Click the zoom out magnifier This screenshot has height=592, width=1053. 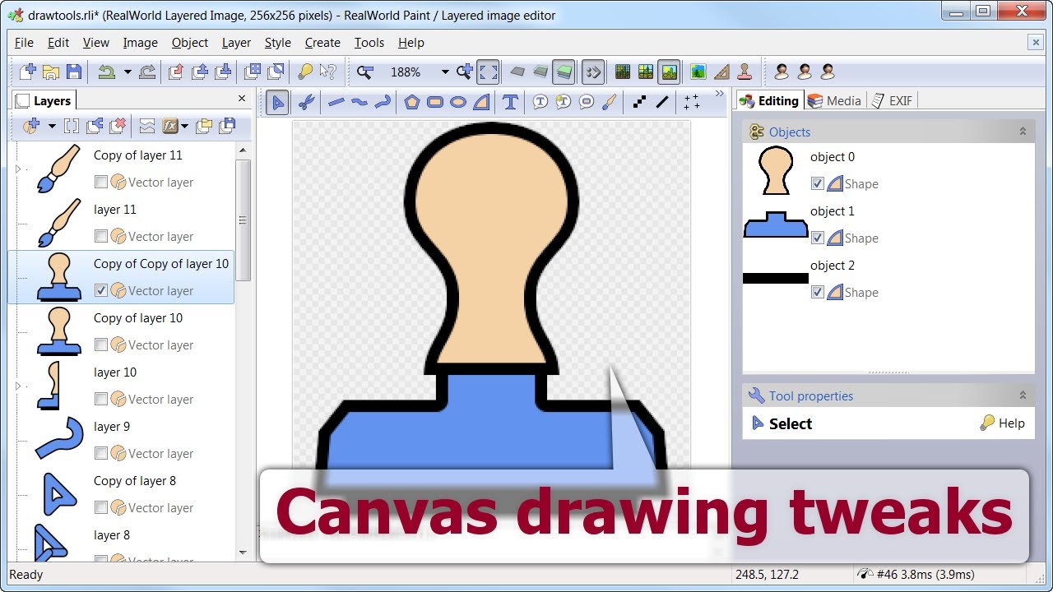[x=364, y=72]
